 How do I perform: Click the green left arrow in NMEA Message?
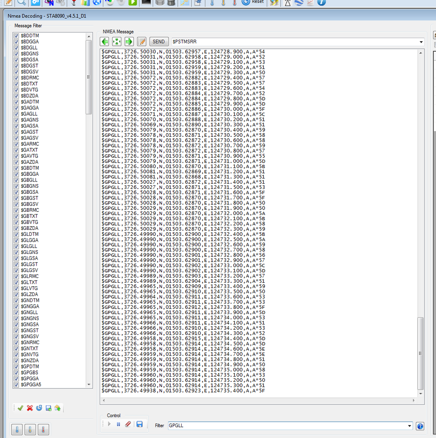pyautogui.click(x=105, y=42)
